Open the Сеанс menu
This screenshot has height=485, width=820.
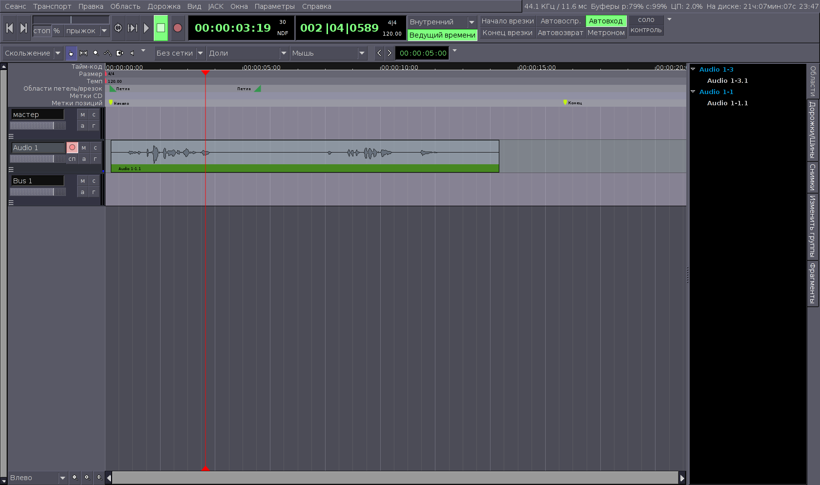click(x=16, y=6)
